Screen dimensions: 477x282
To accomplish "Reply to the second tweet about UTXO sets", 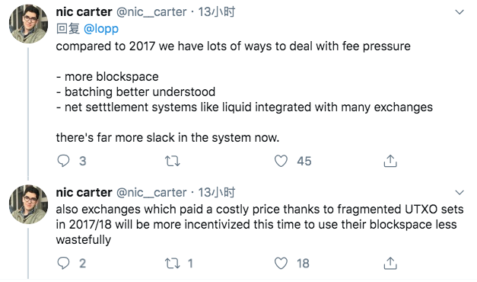I will tap(64, 263).
